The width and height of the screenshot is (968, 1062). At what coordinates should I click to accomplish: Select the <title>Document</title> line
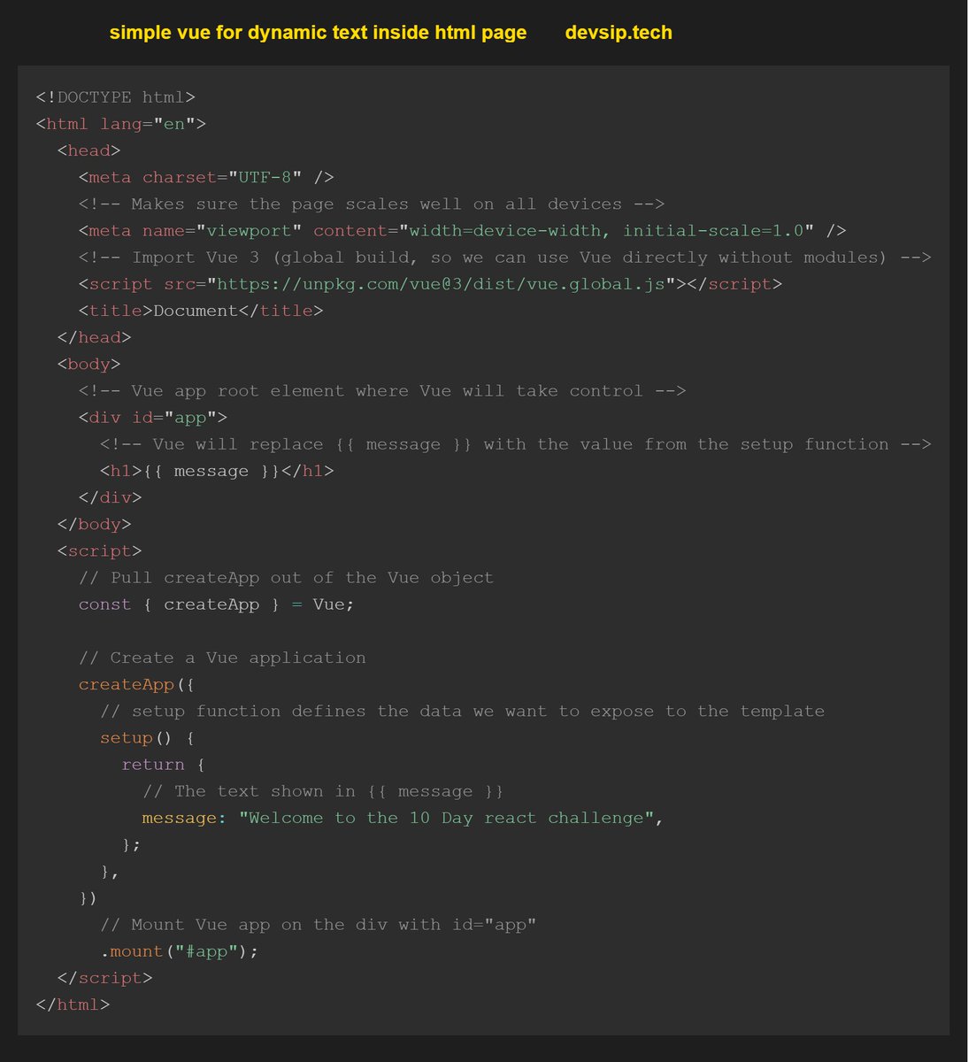pyautogui.click(x=201, y=311)
